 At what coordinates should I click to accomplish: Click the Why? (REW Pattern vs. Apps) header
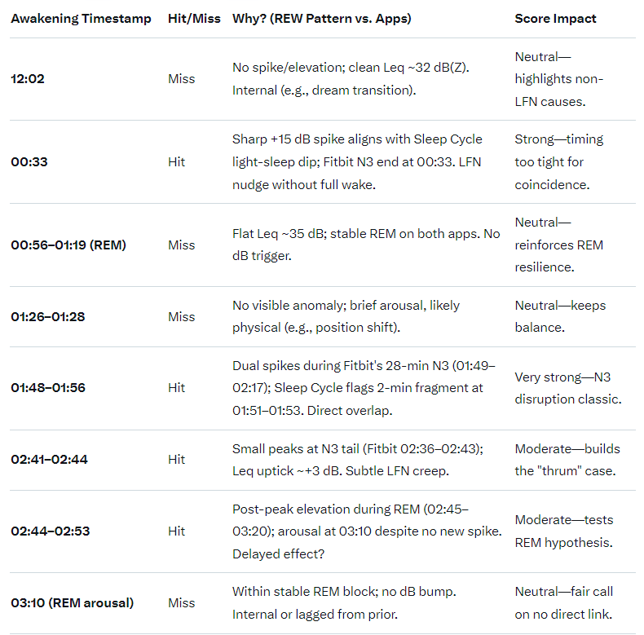click(321, 18)
